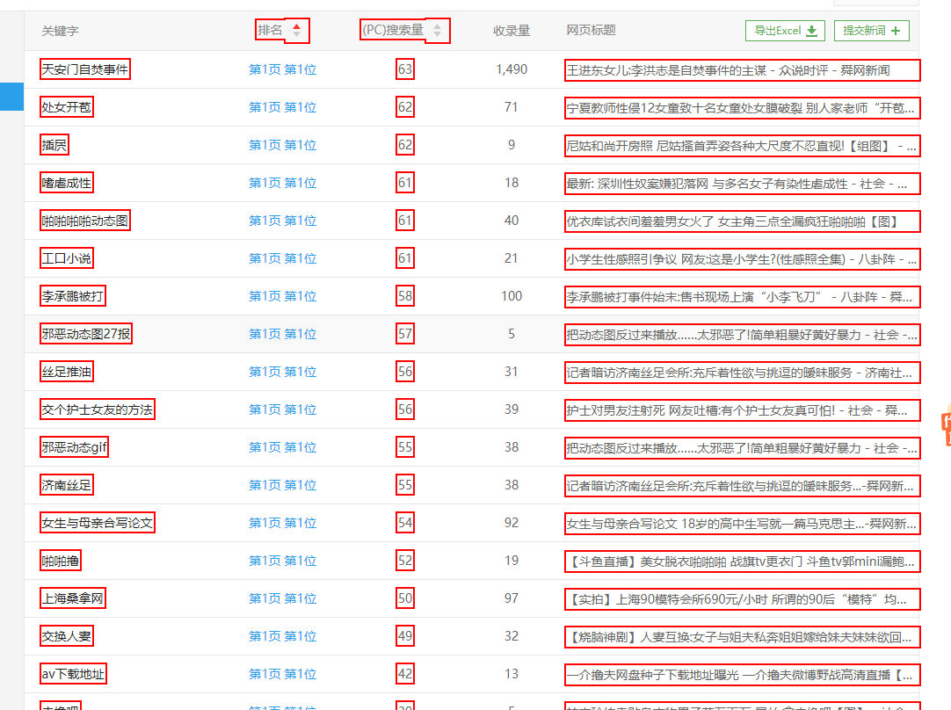The image size is (951, 710).
Task: Click the (PC)搜索量 column header
Action: pyautogui.click(x=393, y=31)
